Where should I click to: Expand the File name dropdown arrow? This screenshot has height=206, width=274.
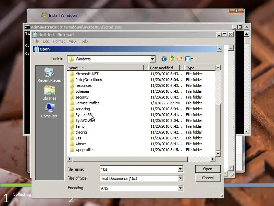[x=180, y=169]
